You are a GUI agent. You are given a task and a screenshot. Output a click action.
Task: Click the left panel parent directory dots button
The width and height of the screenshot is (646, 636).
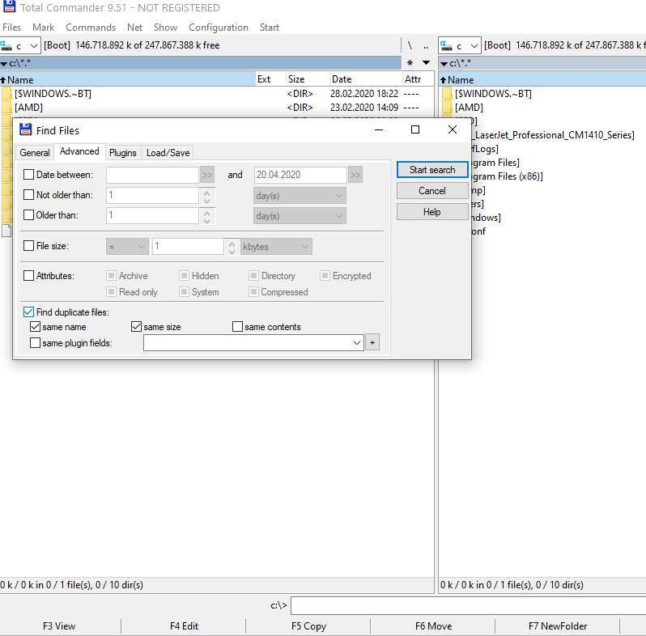(x=426, y=45)
